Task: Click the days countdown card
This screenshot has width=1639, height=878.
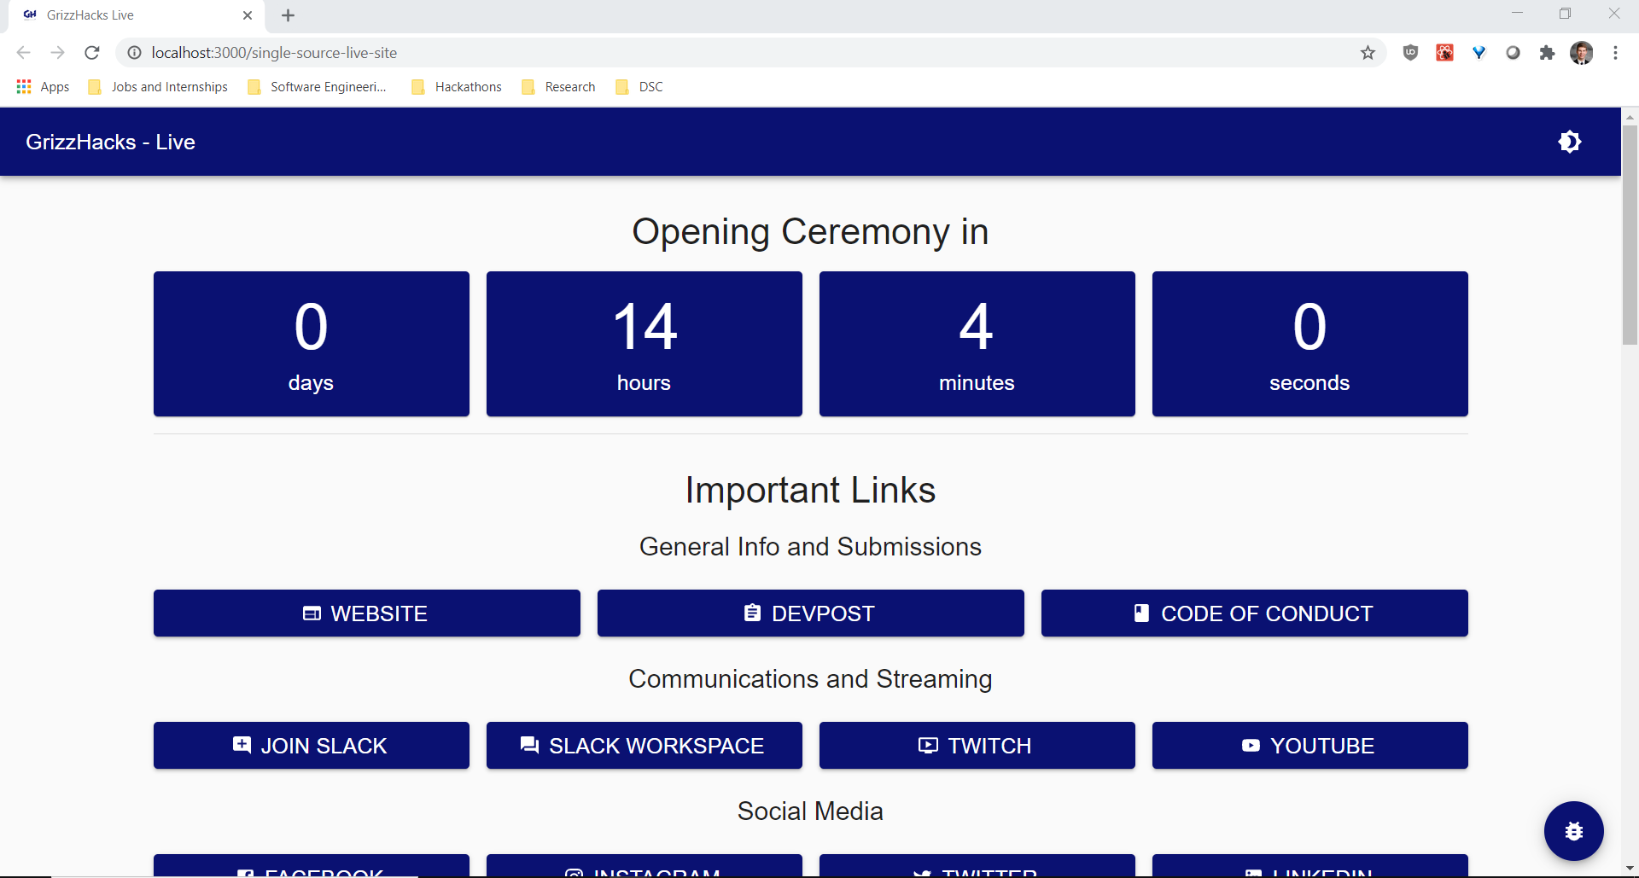Action: (x=312, y=344)
